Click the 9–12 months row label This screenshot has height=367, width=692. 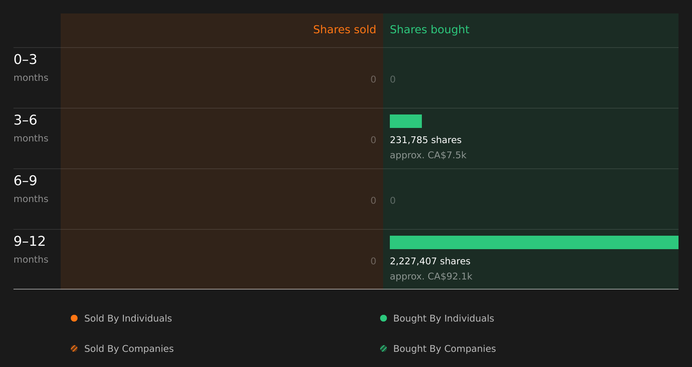[31, 250]
